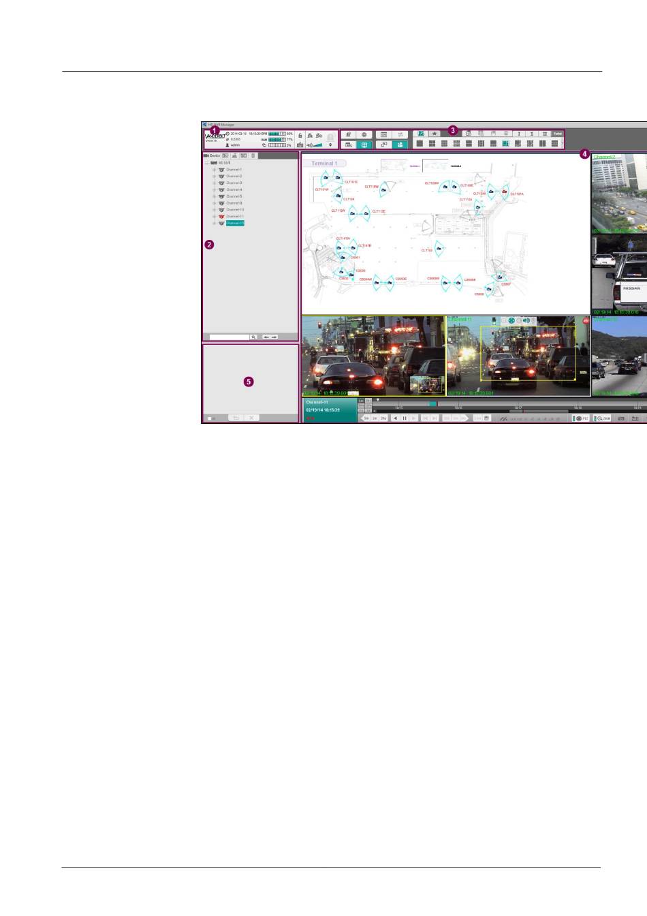This screenshot has height=916, width=647.
Task: Toggle the speaker audio icon on Channel 11 video
Action: coord(526,321)
